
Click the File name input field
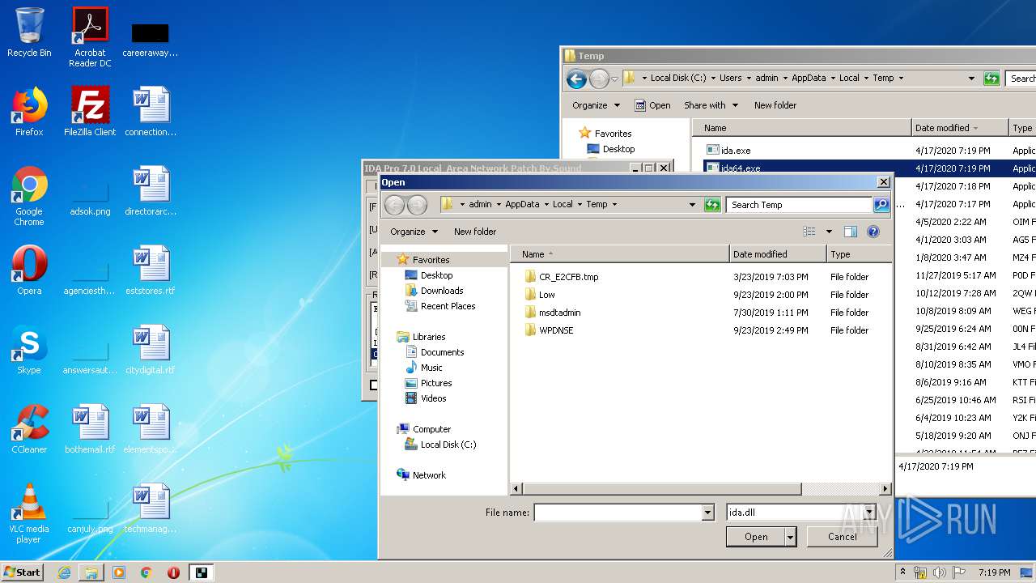pyautogui.click(x=618, y=513)
